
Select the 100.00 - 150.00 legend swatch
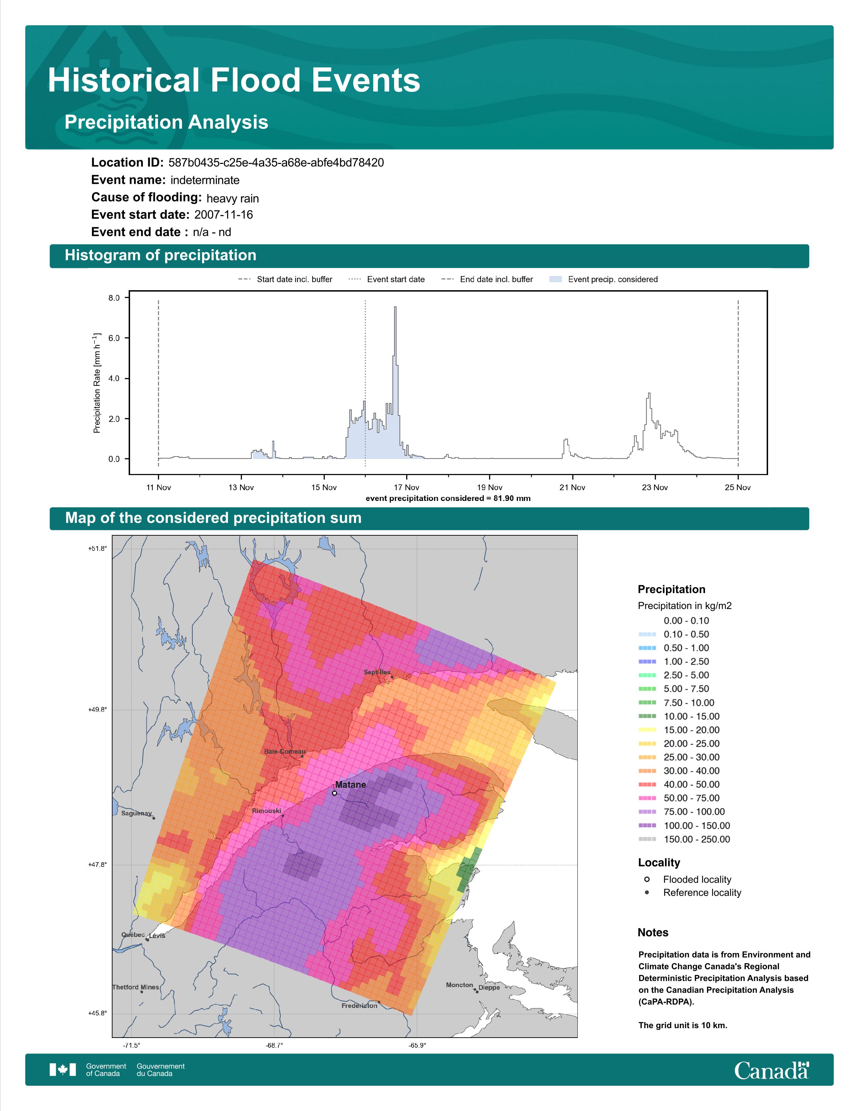tap(647, 826)
